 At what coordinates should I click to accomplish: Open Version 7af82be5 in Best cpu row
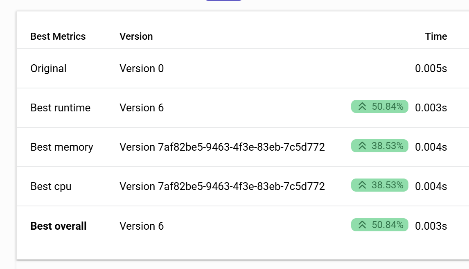222,186
